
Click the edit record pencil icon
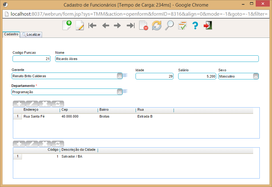click(80, 25)
